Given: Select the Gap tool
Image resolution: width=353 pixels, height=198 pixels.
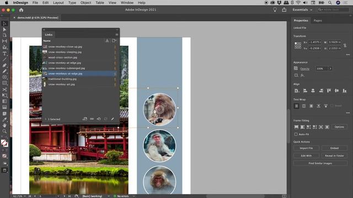Looking at the screenshot, I should (4, 41).
